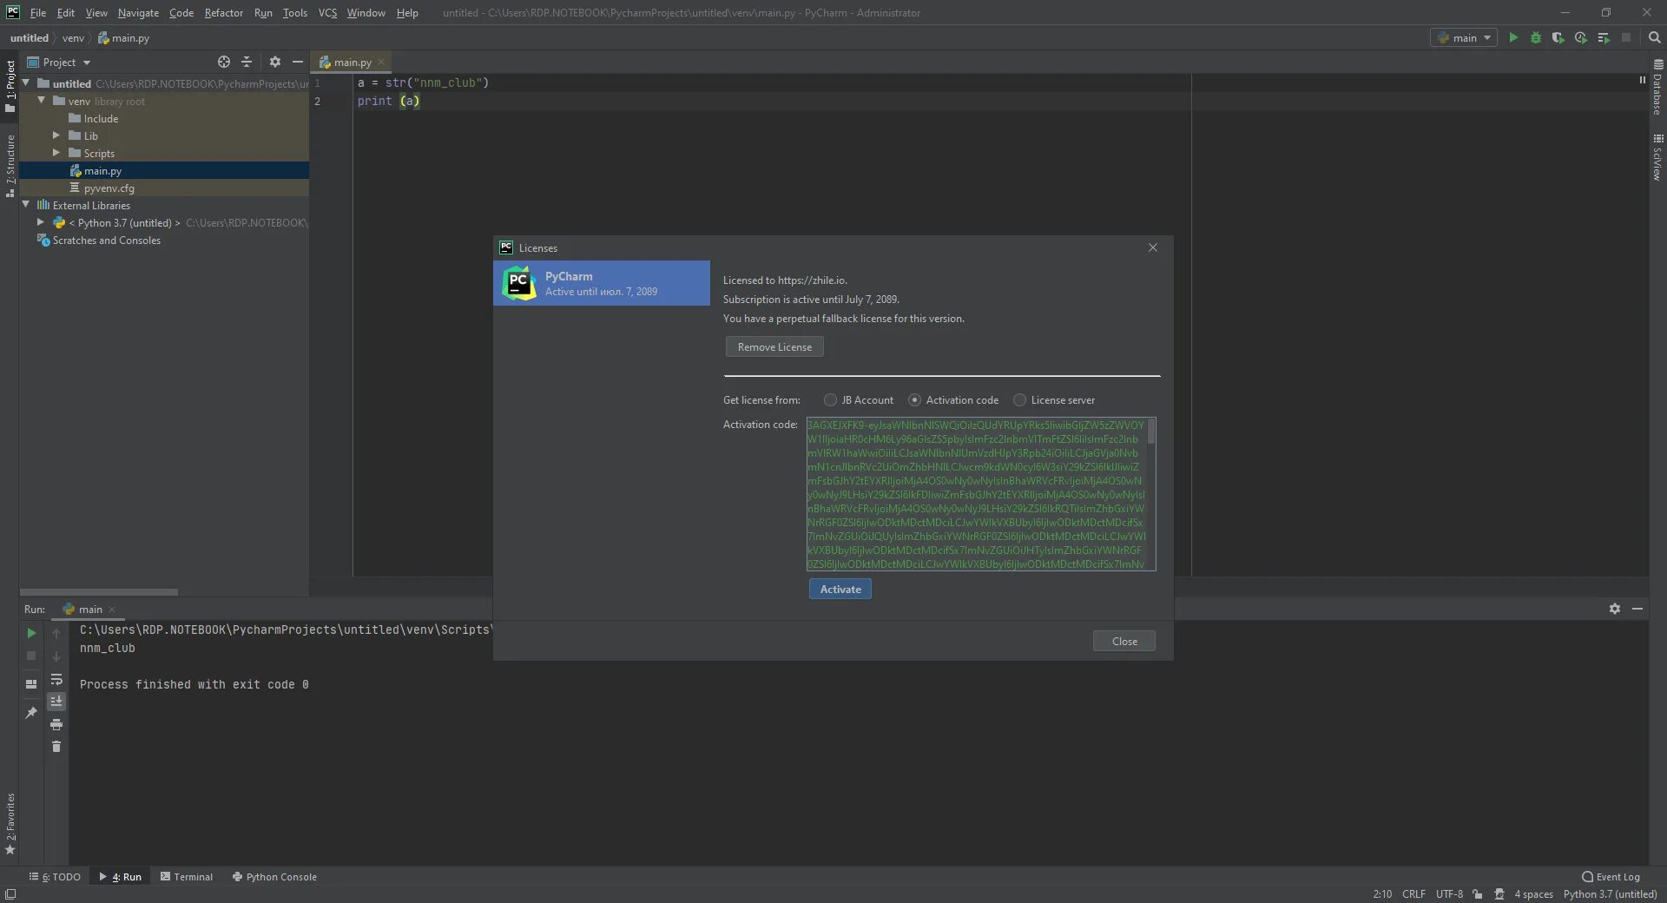Viewport: 1667px width, 903px height.
Task: Click the locate/scroll-from-source target icon
Action: 224,62
